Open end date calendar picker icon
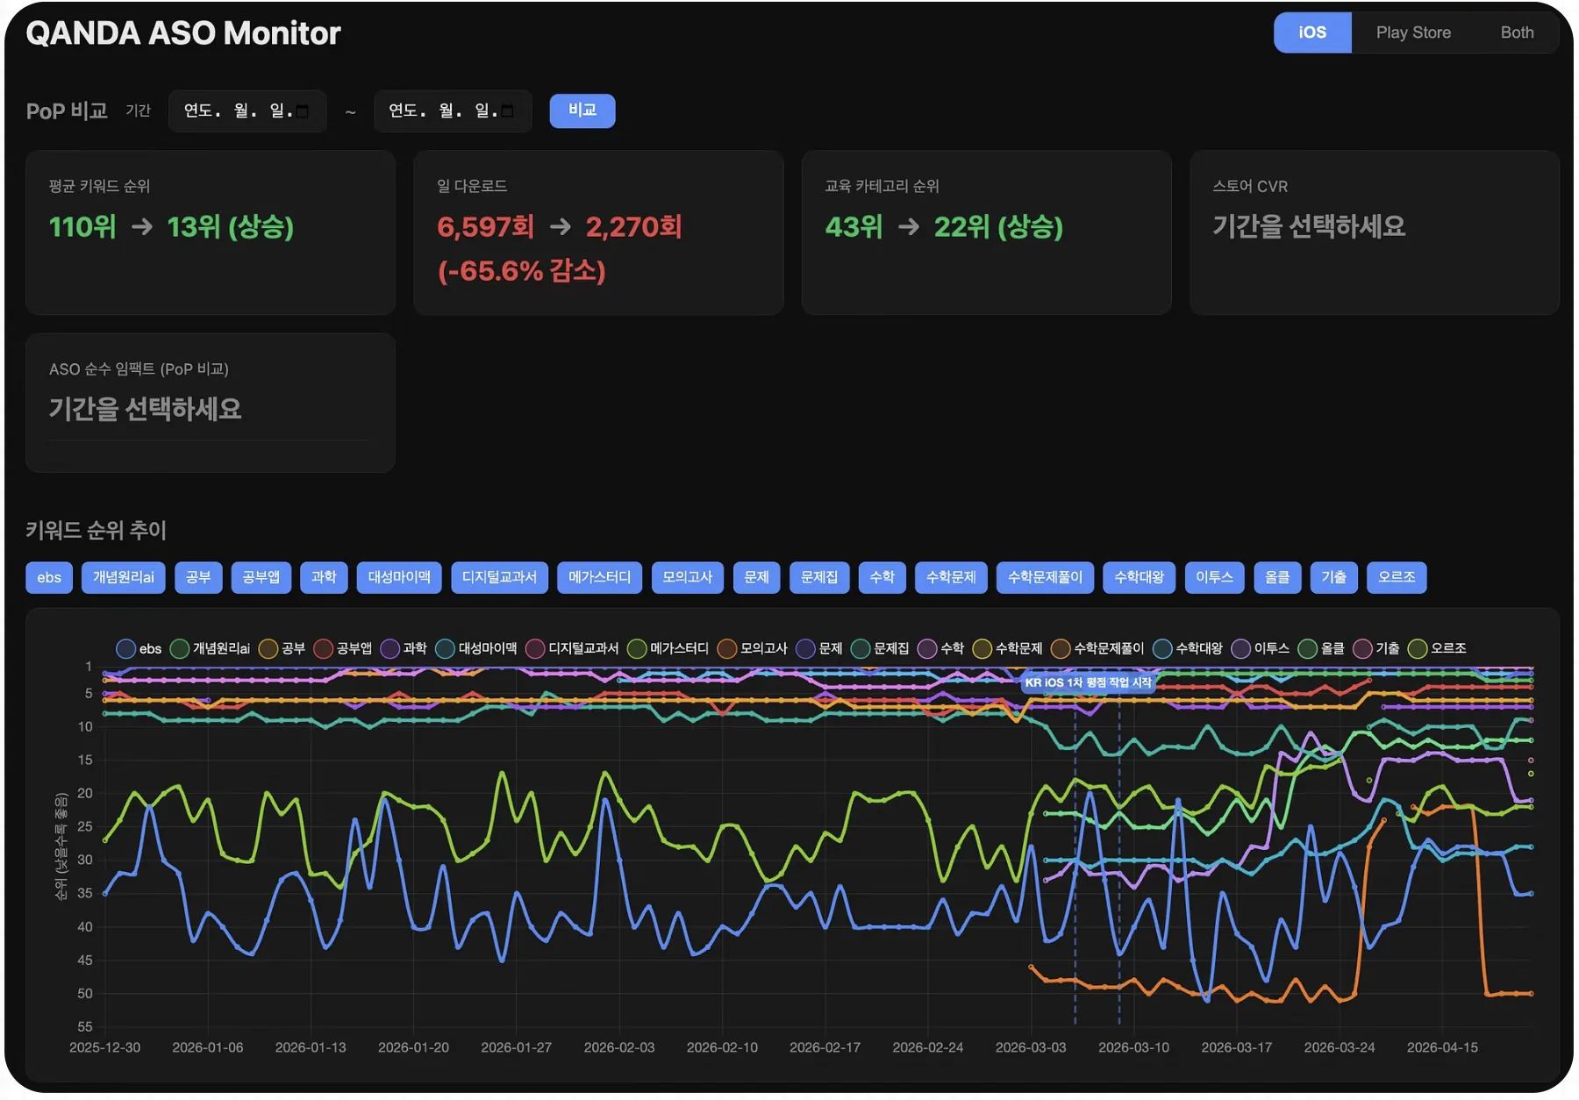Image resolution: width=1579 pixels, height=1100 pixels. (x=508, y=111)
